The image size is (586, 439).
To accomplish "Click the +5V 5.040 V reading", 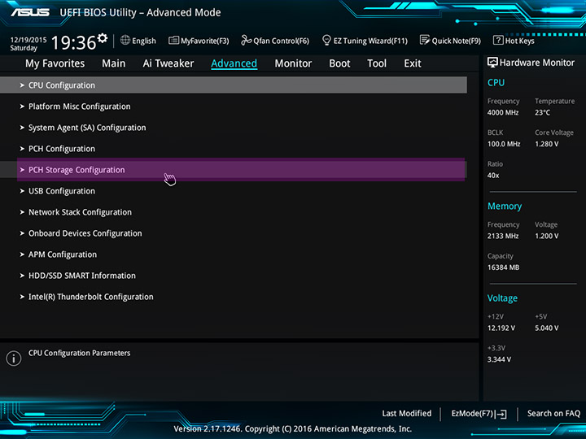I will click(546, 328).
